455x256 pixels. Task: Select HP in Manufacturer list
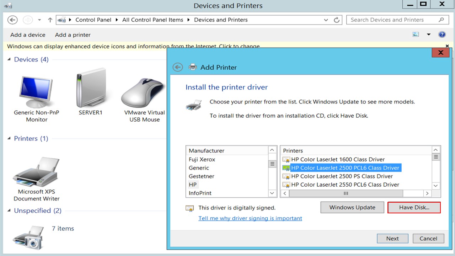[x=193, y=185]
